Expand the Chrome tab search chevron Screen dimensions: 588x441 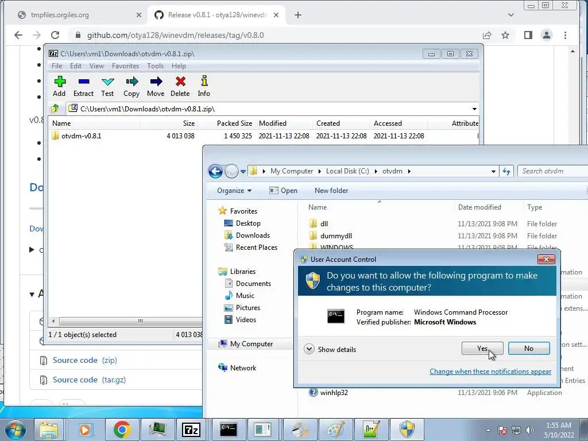click(x=510, y=15)
